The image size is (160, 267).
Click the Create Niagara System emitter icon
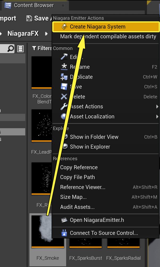64,27
